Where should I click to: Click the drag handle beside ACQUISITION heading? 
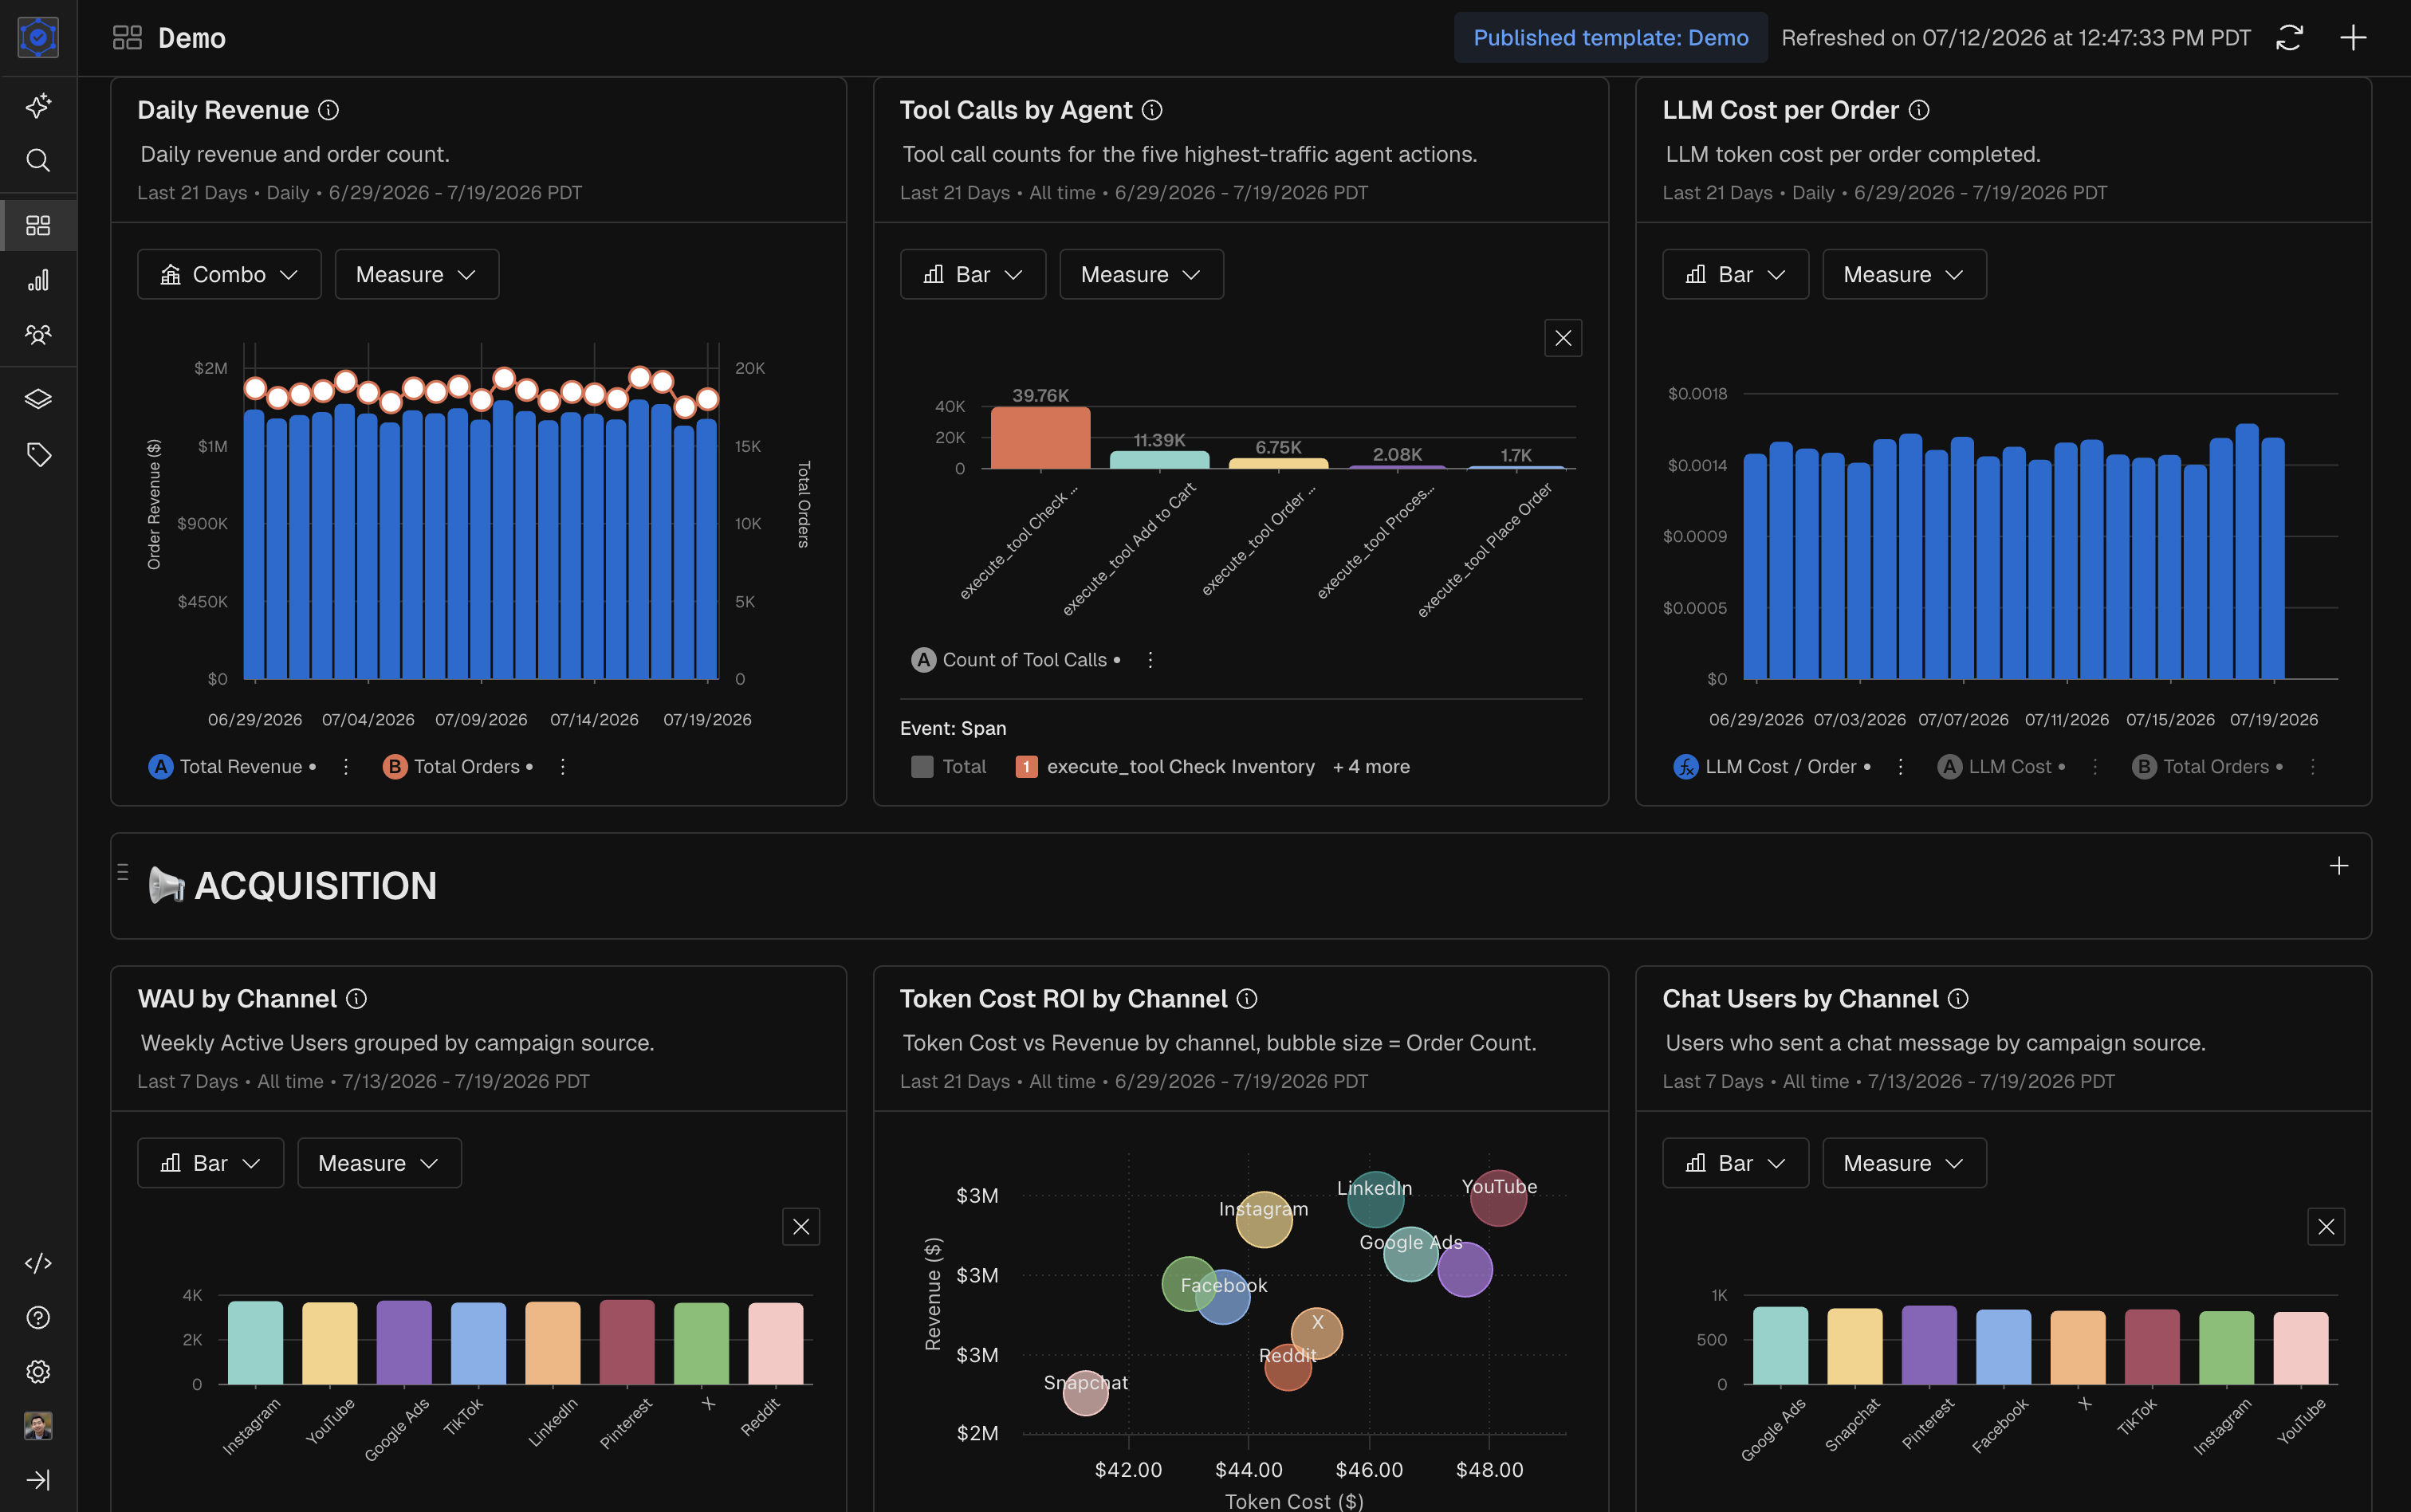point(123,872)
